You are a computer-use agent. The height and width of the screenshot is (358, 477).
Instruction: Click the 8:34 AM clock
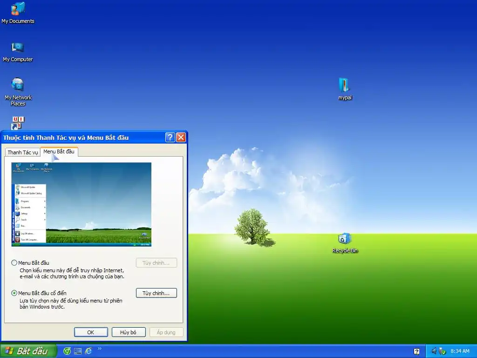pos(460,351)
